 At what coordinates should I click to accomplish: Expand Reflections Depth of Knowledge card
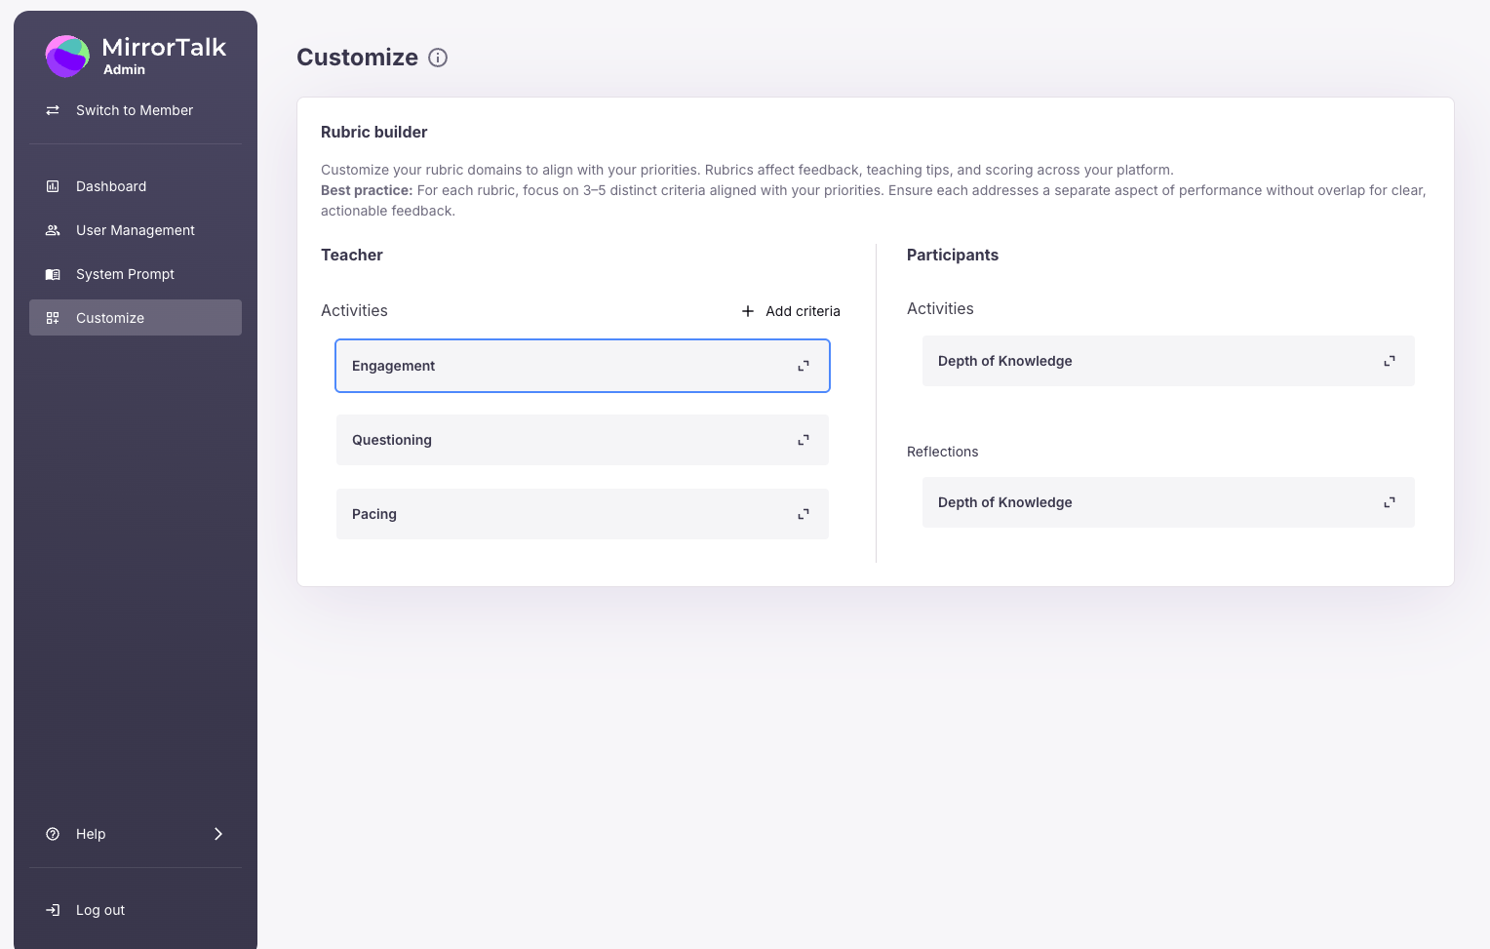1389,502
